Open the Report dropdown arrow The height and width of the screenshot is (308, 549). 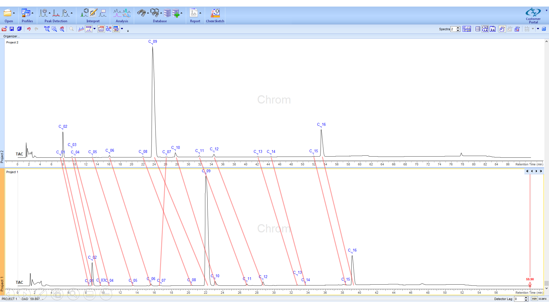click(x=200, y=13)
